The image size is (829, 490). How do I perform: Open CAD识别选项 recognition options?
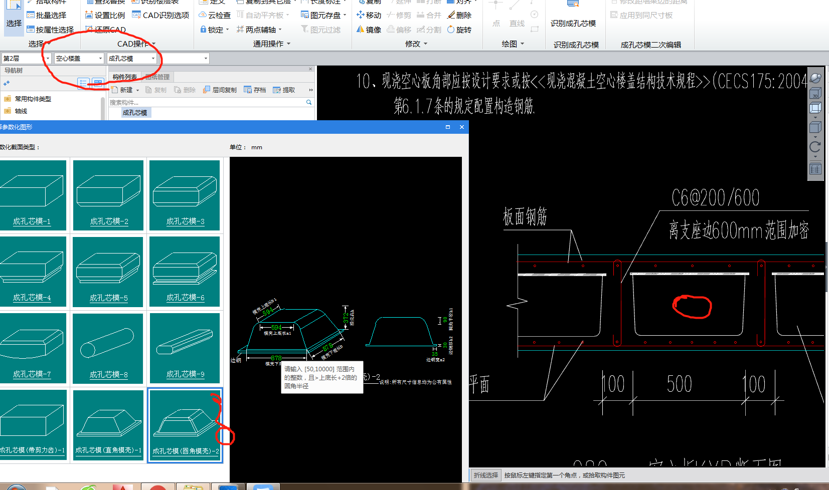coord(160,16)
